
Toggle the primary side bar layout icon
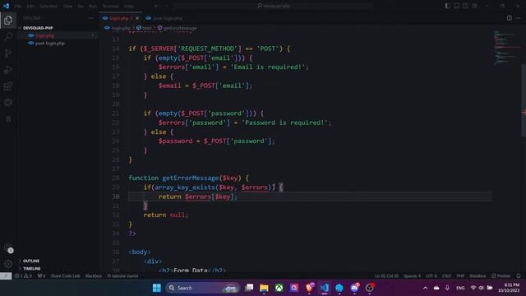tap(447, 6)
